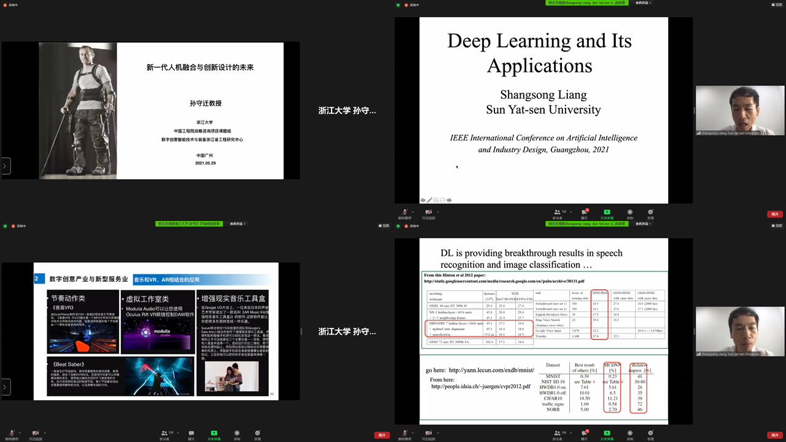Click the Record icon in bottom-left meeting window

pos(236,433)
